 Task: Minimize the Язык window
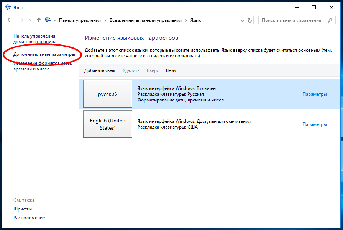[x=297, y=7]
